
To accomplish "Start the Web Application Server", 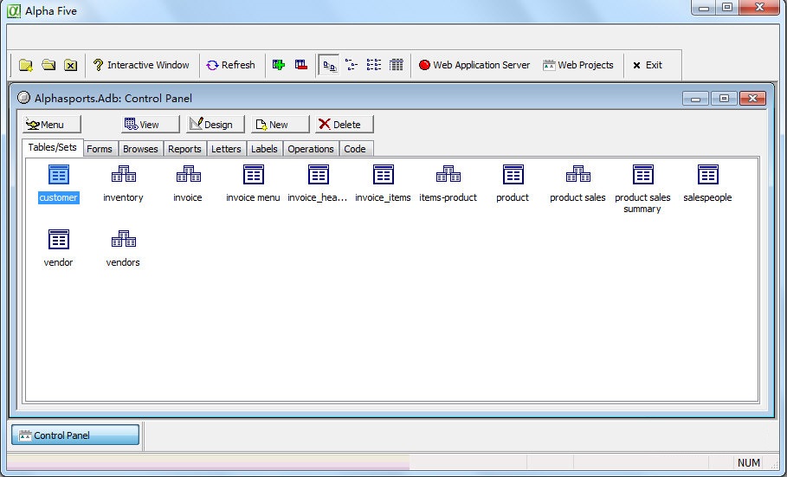I will [x=474, y=65].
